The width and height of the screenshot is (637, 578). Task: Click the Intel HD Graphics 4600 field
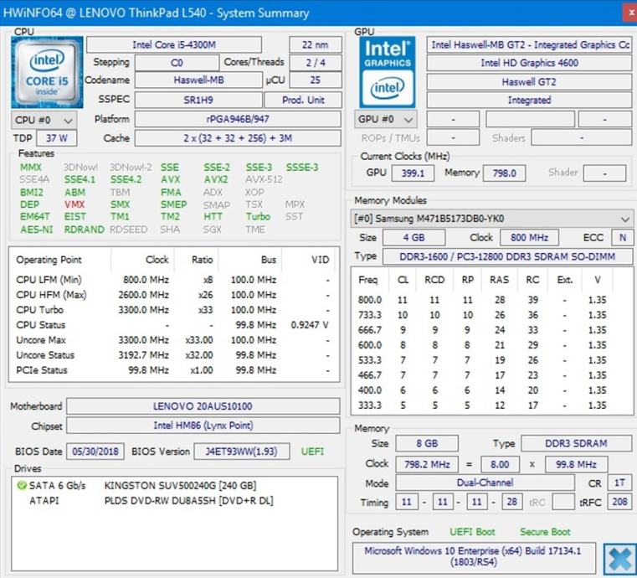click(529, 63)
